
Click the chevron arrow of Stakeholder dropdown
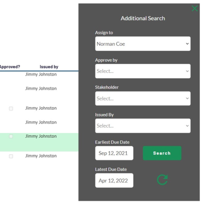pos(187,99)
